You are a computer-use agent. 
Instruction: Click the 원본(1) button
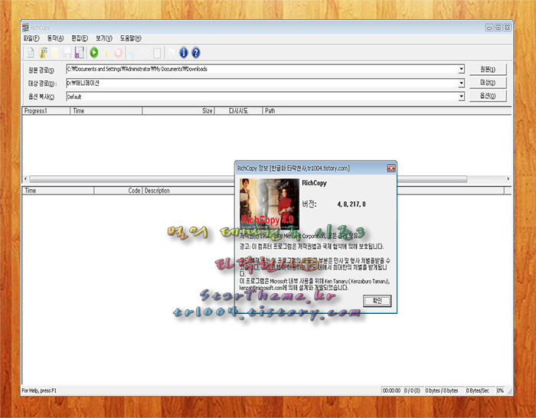[x=488, y=70]
